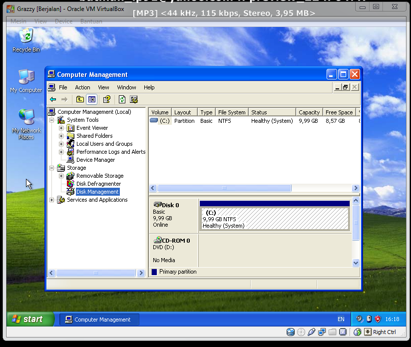Viewport: 411px width, 347px height.
Task: Click the CD-ROM 0 label panel
Action: click(x=173, y=250)
